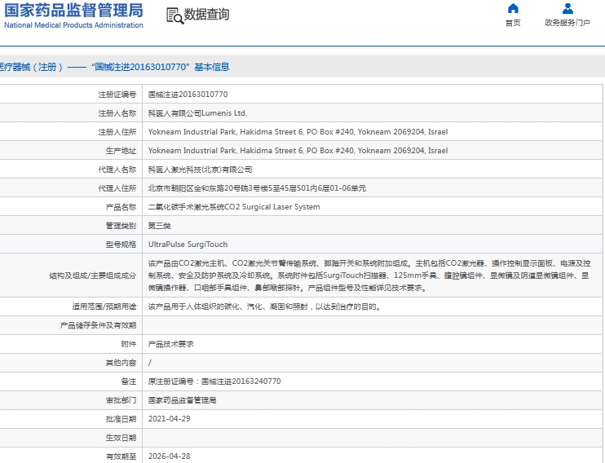The height and width of the screenshot is (463, 605).
Task: Click the 备注 row label
Action: tap(129, 381)
